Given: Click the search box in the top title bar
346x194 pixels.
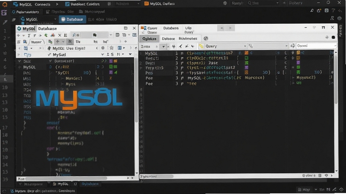Looking at the screenshot, I should coord(263,3).
